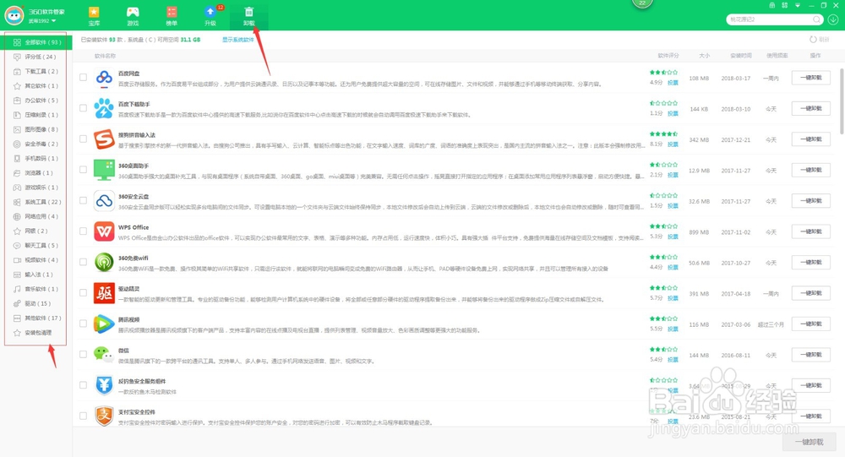Click the 一键卸载 button for WPS Office
The width and height of the screenshot is (845, 457).
(810, 231)
